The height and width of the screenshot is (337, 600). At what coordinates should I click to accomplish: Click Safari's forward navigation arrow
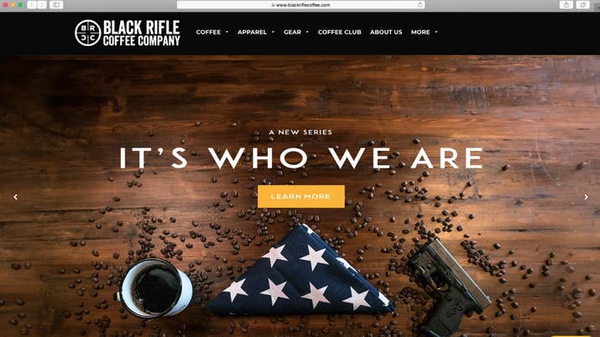click(42, 5)
